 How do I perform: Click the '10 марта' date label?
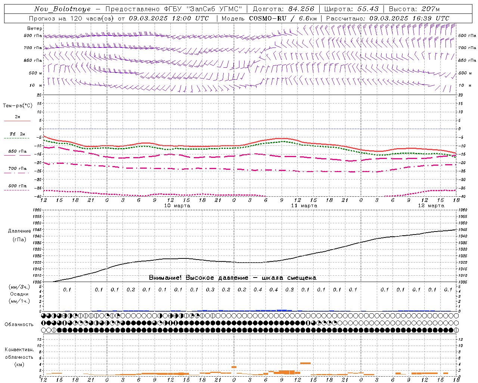[x=177, y=206]
